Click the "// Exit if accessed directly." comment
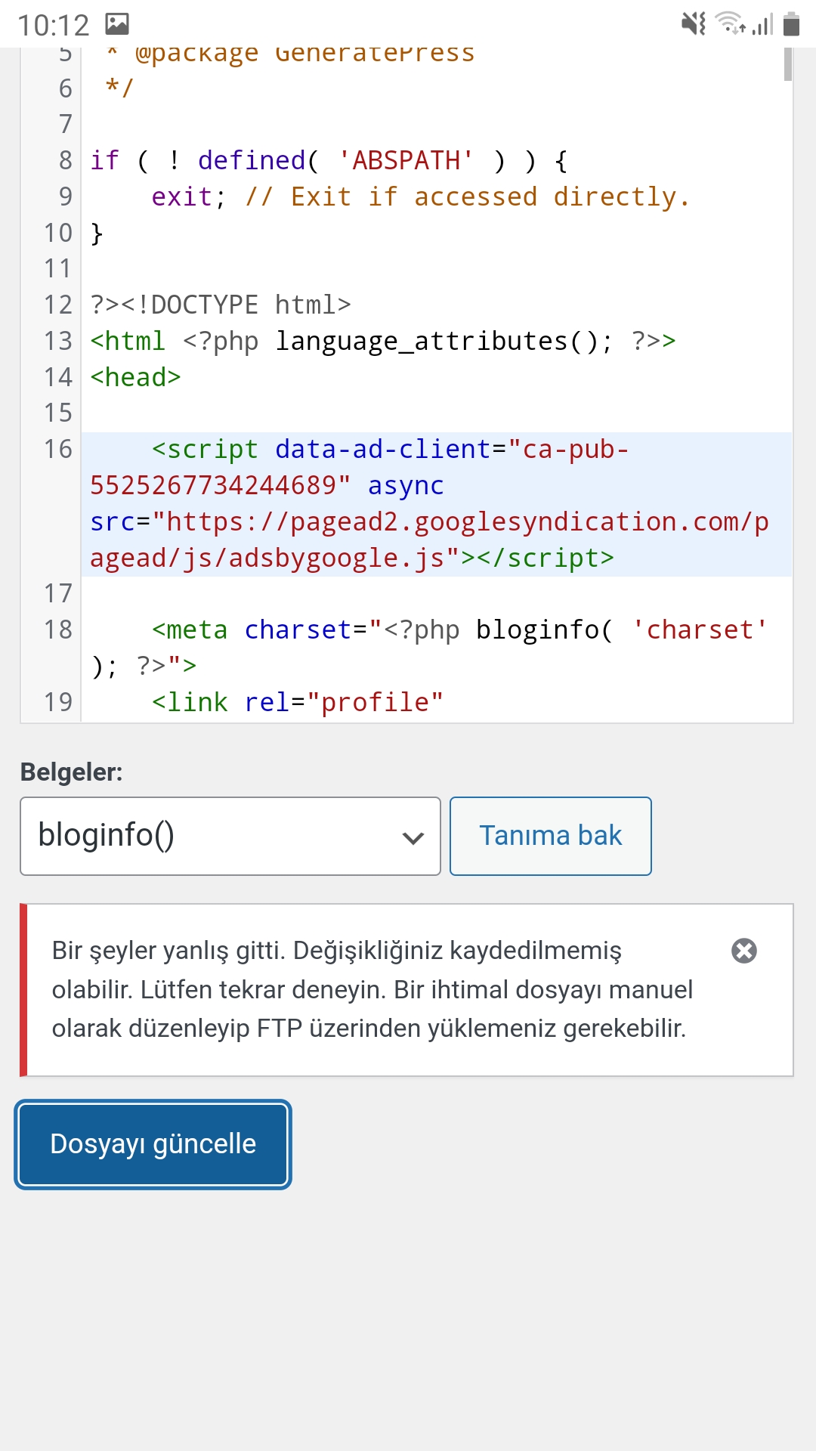Image resolution: width=816 pixels, height=1451 pixels. [468, 196]
